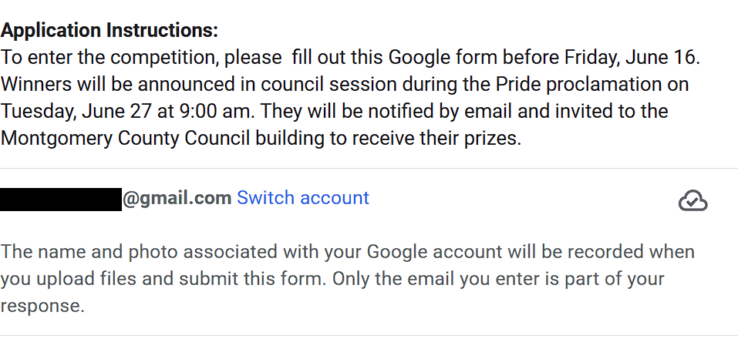738x349 pixels.
Task: Click the Application Instructions heading
Action: click(110, 31)
